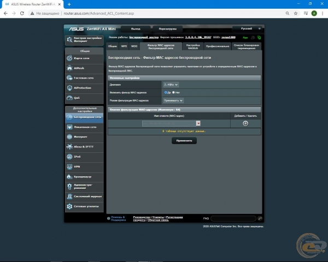Switch to the RADIUS settings tab
Viewport: 328px width, 262px height.
pos(193,46)
